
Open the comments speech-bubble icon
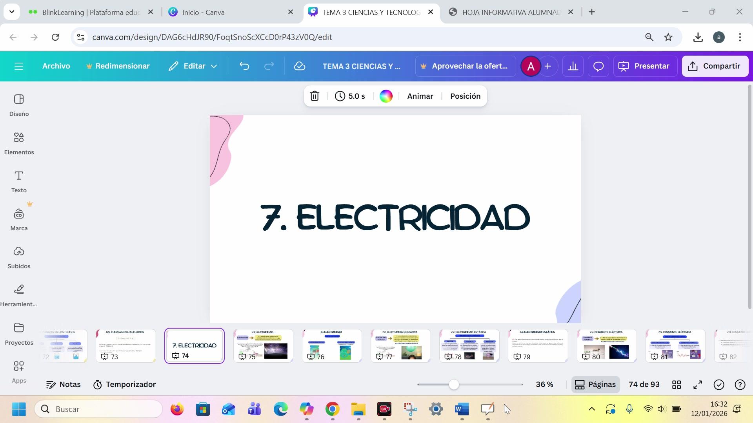(x=598, y=66)
